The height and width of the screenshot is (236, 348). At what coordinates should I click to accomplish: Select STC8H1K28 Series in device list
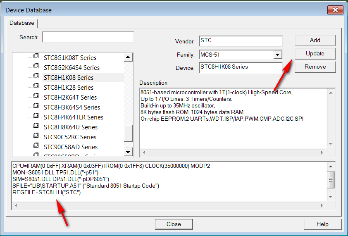tap(69, 88)
